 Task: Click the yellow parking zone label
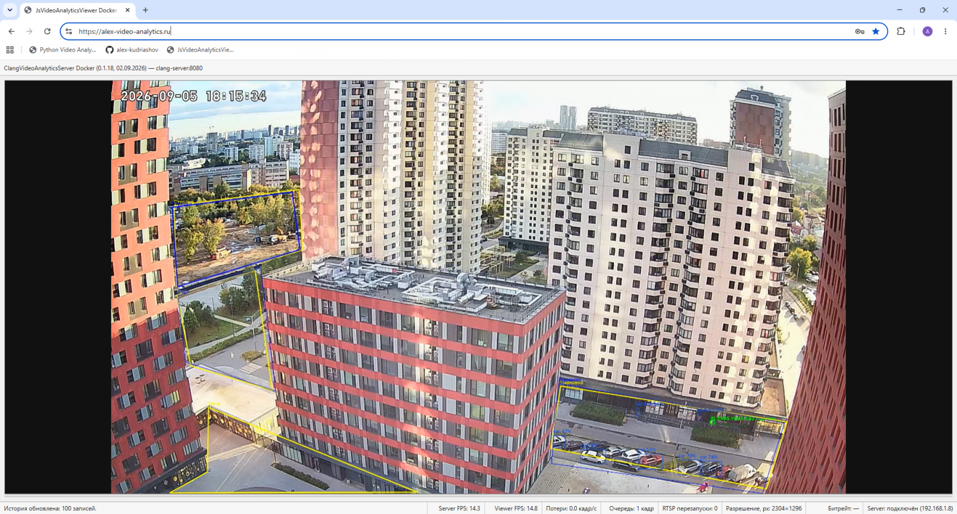click(572, 383)
